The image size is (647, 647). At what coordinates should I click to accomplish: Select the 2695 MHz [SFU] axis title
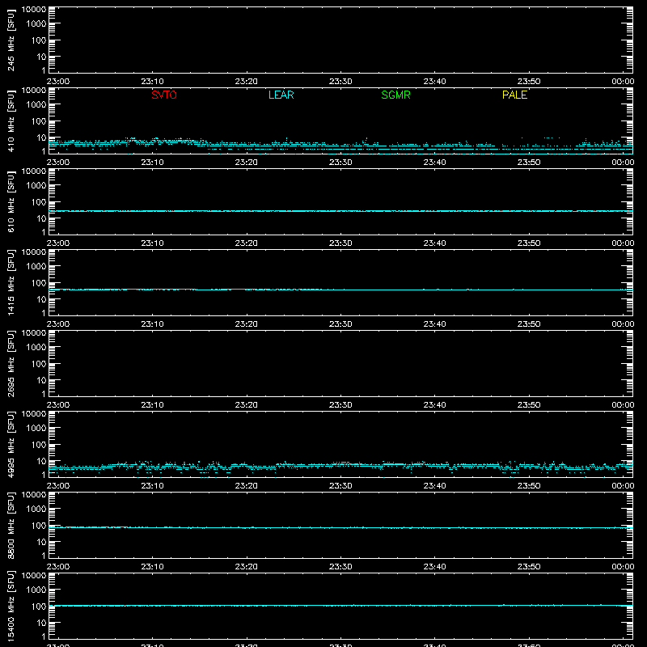pos(11,363)
